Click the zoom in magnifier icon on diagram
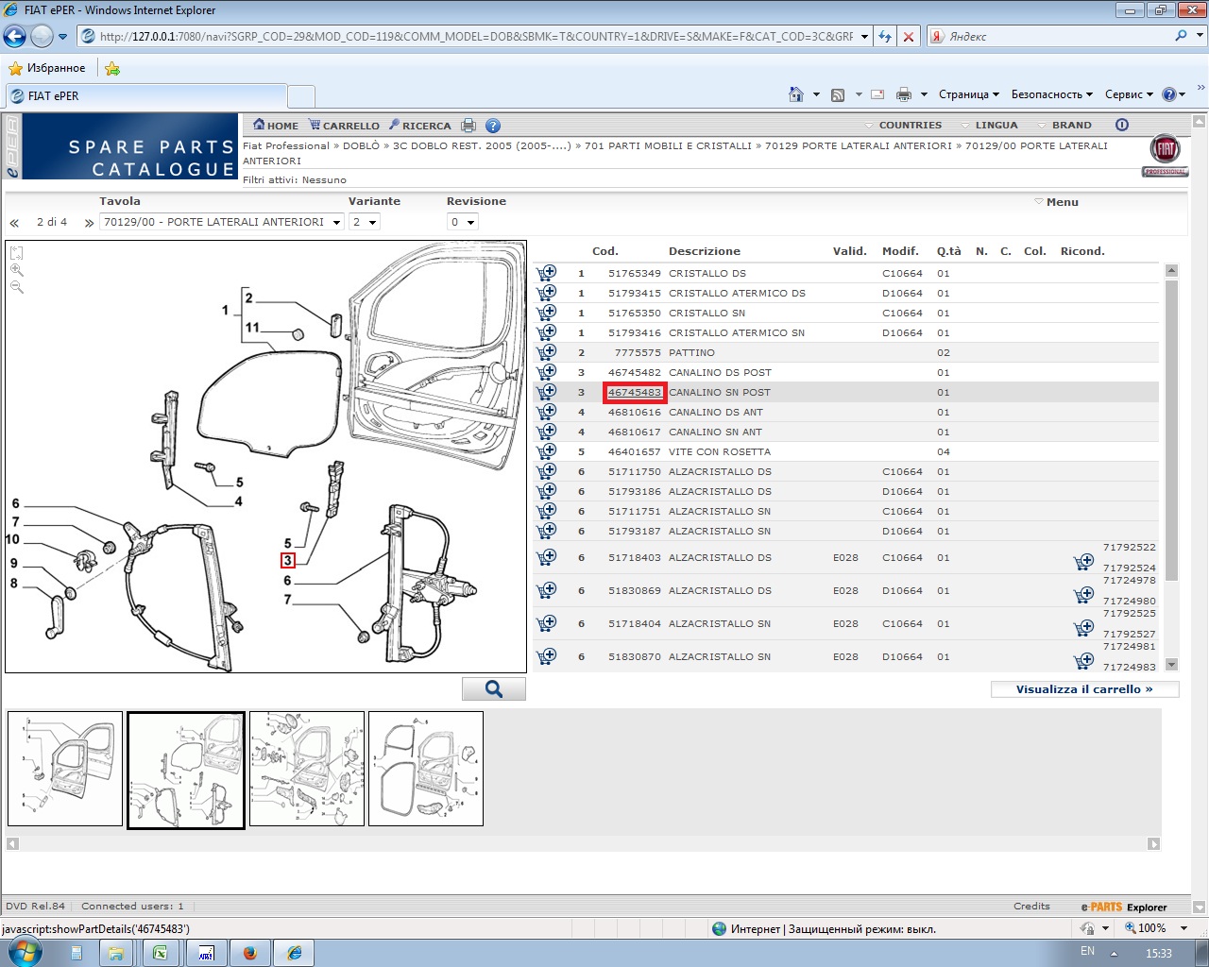 point(17,270)
